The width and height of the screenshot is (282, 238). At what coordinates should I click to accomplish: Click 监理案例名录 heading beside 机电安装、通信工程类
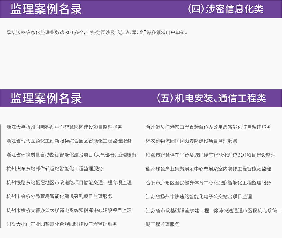point(46,98)
